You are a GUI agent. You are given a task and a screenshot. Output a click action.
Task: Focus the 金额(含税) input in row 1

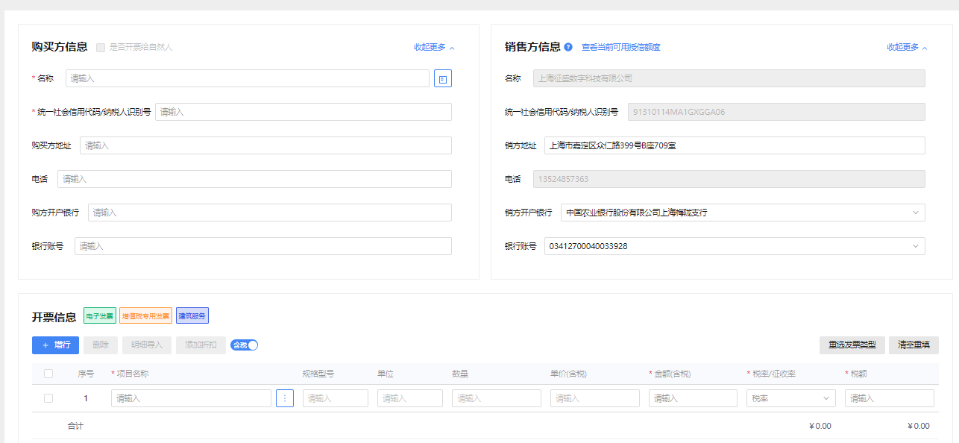pos(693,398)
